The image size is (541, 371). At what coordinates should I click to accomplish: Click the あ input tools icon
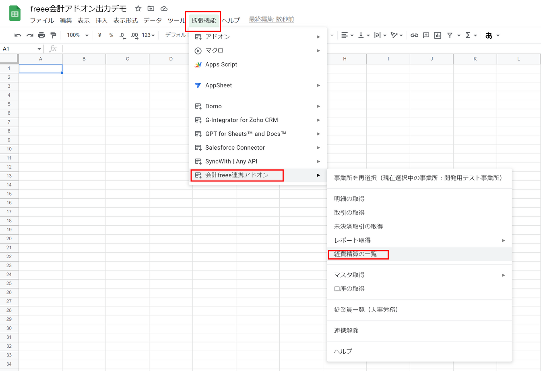[489, 35]
